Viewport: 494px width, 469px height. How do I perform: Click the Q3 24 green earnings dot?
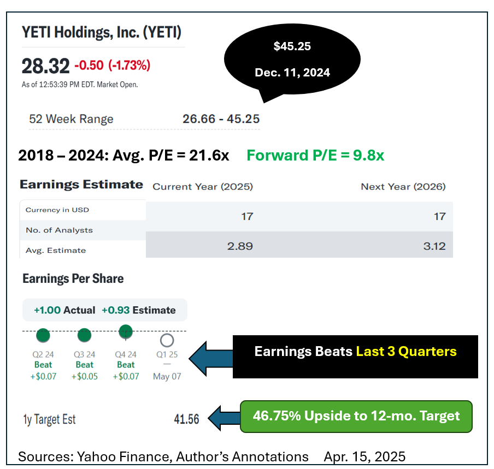[x=84, y=335]
